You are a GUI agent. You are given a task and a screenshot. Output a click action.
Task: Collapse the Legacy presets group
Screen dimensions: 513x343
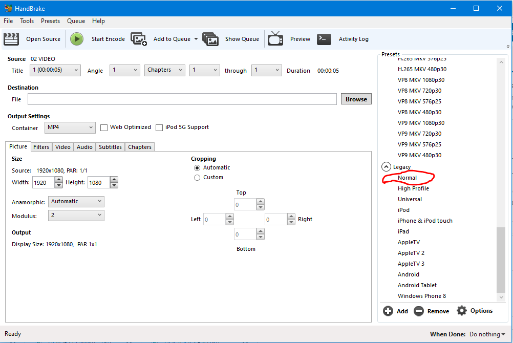point(386,167)
